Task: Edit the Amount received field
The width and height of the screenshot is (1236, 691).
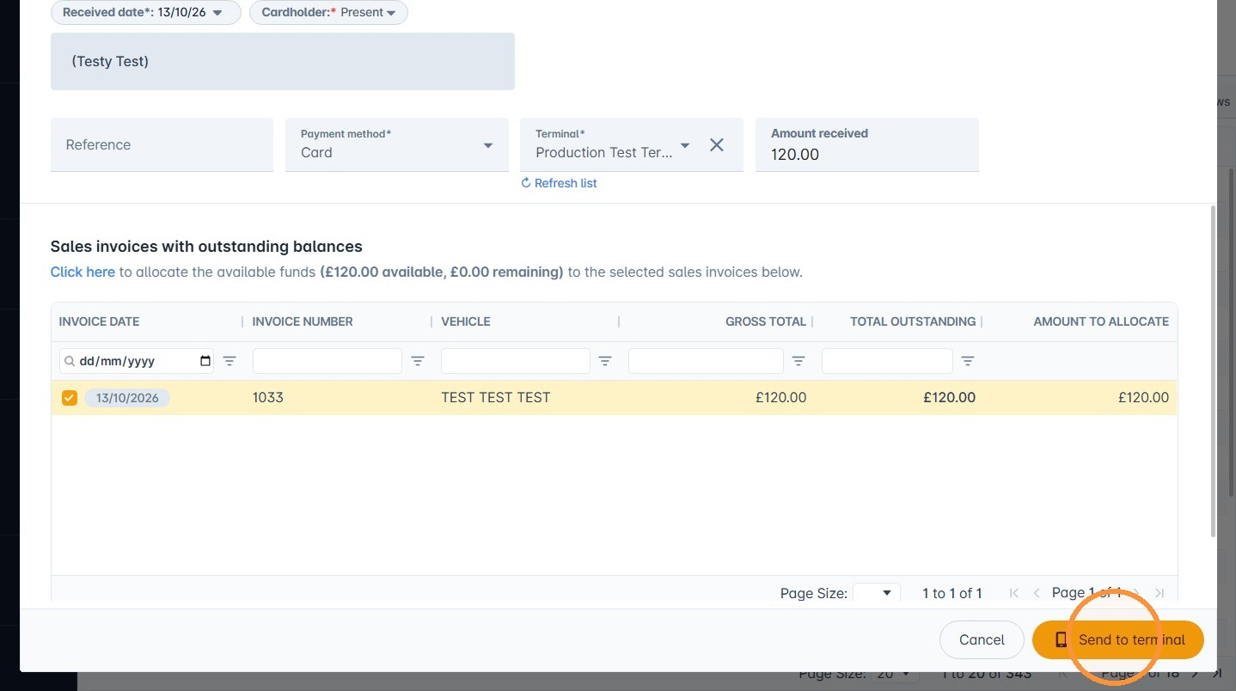Action: tap(866, 144)
